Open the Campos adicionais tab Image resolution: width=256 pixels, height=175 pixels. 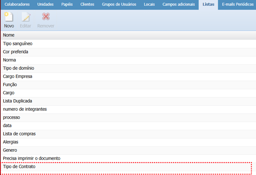tap(178, 5)
